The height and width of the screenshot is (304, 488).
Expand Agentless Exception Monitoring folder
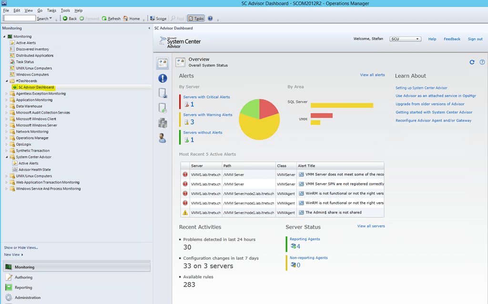point(7,93)
